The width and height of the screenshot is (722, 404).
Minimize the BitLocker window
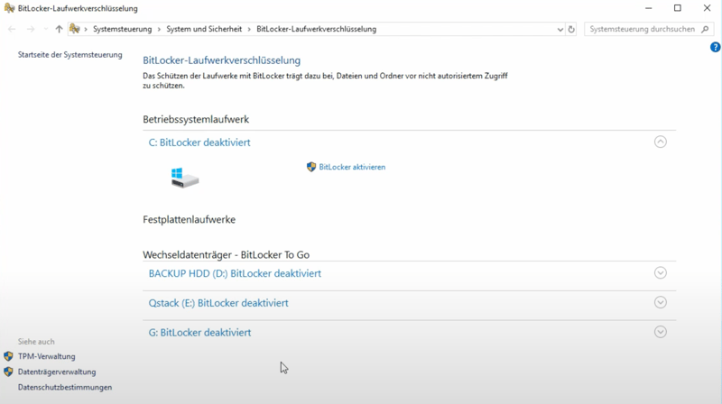648,8
